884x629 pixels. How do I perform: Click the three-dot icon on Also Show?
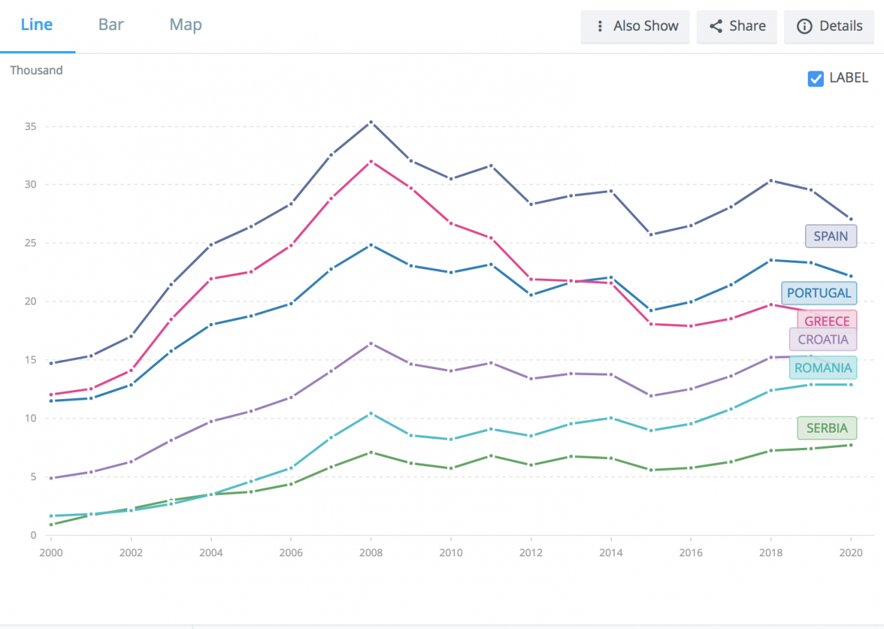(x=599, y=27)
